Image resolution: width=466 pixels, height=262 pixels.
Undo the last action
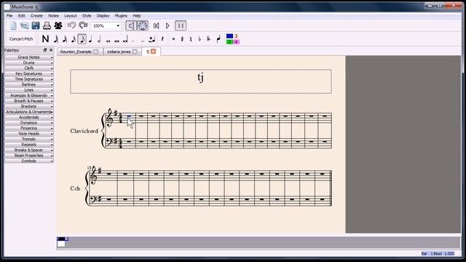click(x=71, y=26)
